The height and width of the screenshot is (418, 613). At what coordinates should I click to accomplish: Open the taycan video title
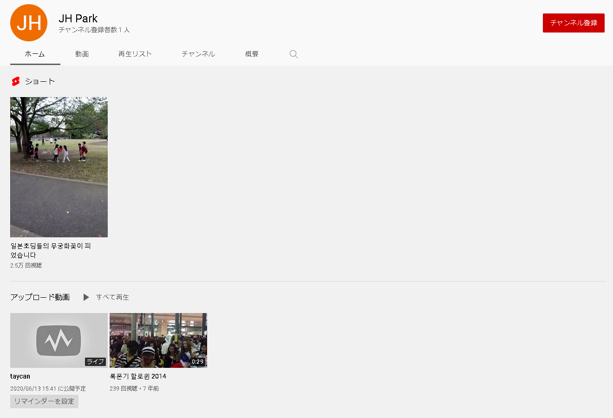[20, 376]
